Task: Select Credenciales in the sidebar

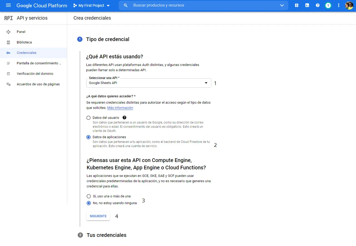Action: pos(33,53)
